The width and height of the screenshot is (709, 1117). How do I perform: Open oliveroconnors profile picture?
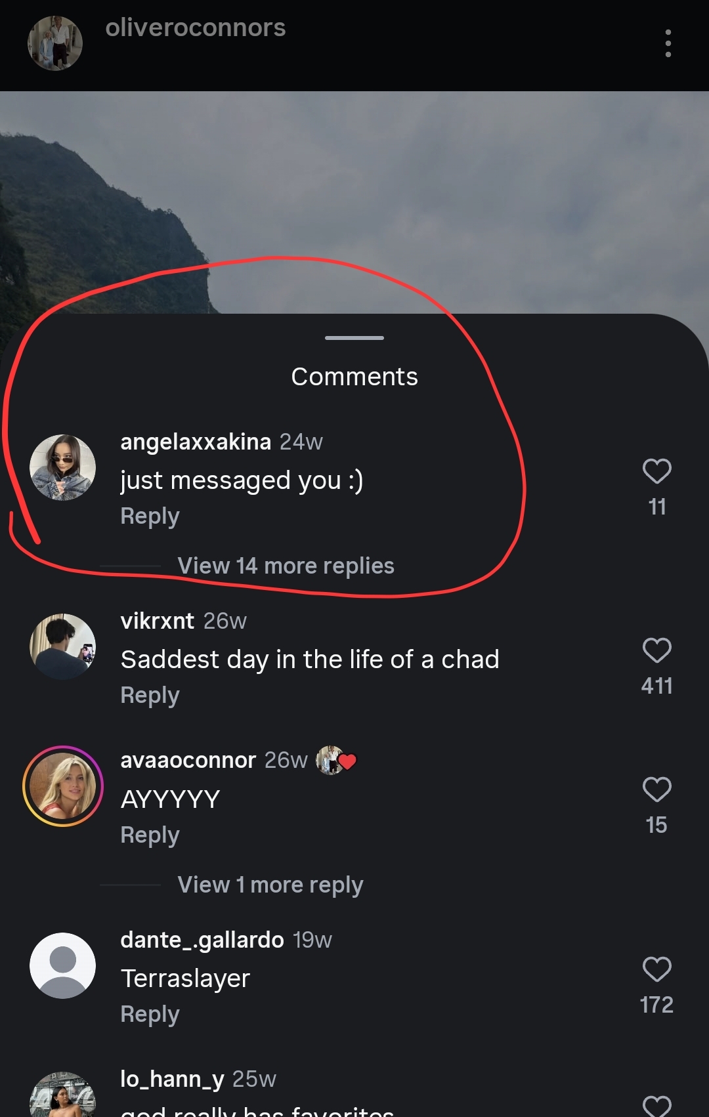coord(55,43)
